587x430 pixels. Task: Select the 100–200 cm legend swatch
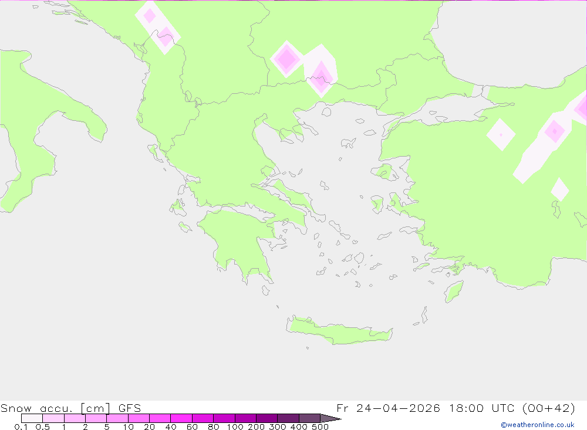pos(245,418)
